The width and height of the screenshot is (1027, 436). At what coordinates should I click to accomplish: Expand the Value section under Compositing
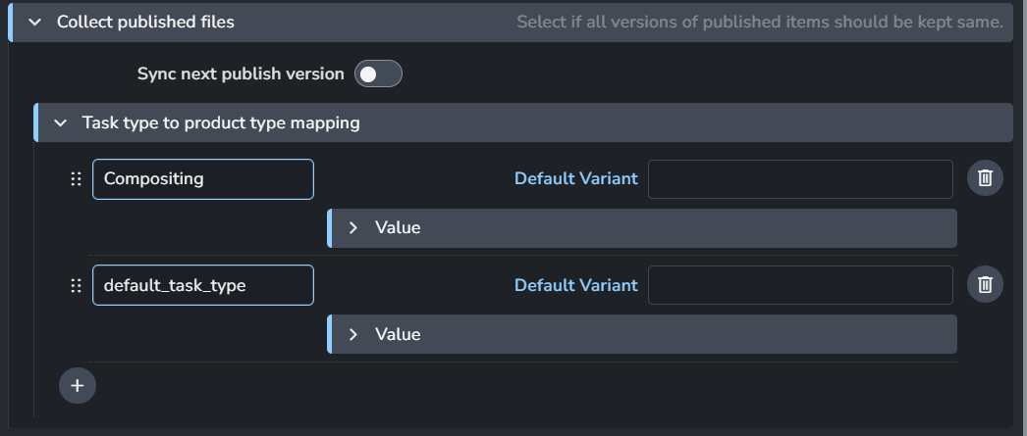pyautogui.click(x=353, y=227)
